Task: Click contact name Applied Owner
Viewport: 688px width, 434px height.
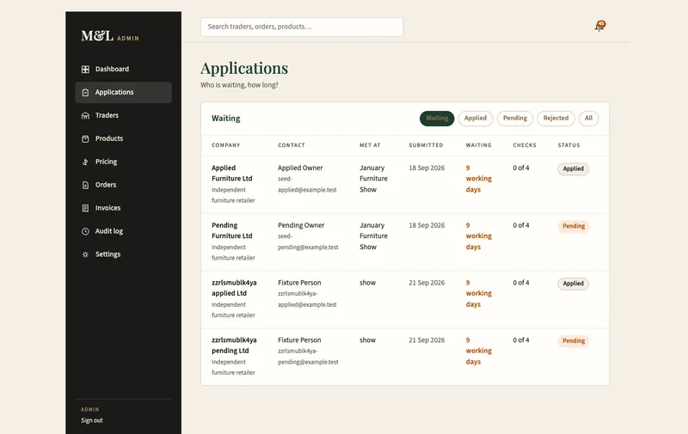Action: pos(300,168)
